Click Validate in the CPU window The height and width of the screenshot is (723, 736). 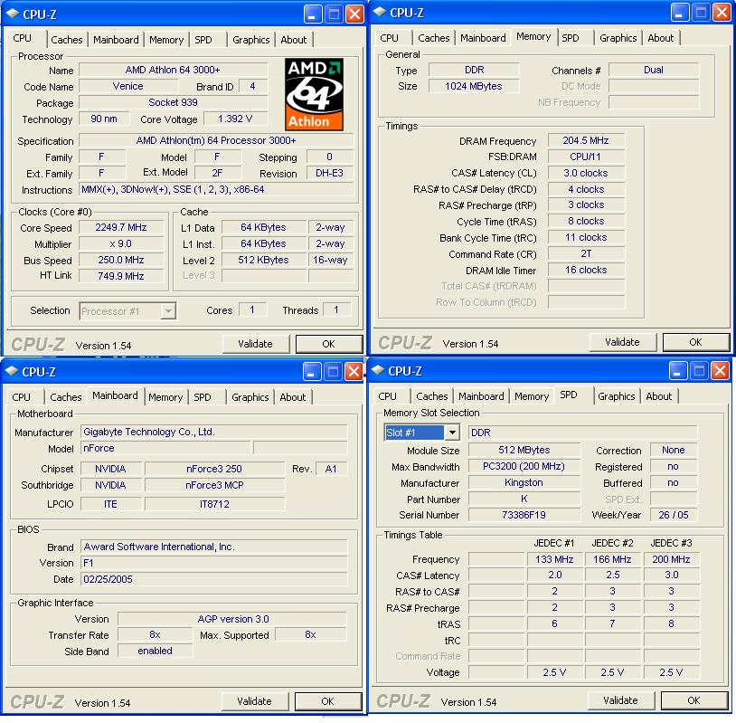coord(255,344)
